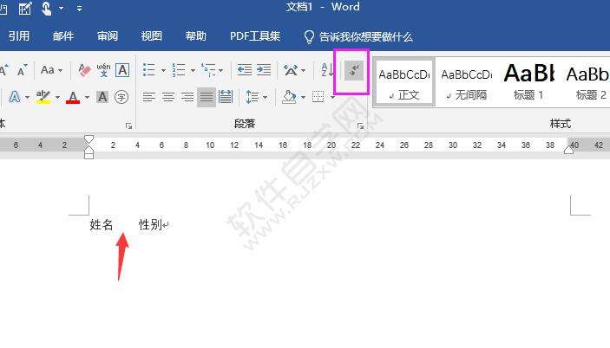Expand the Text Effects dropdown arrow
Image resolution: width=610 pixels, height=348 pixels.
[x=27, y=97]
